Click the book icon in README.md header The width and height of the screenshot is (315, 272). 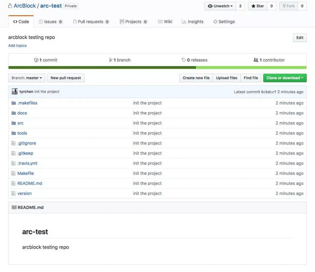point(14,207)
